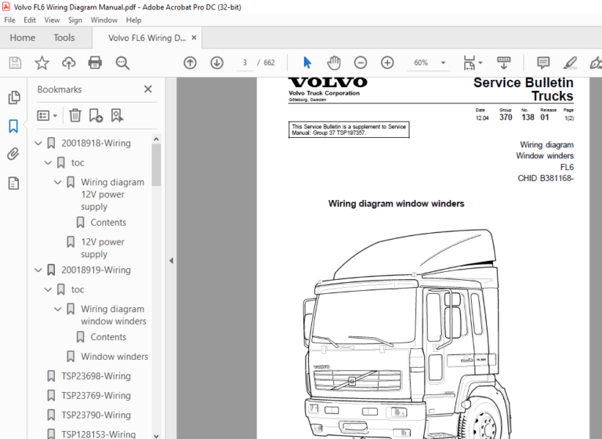602x439 pixels.
Task: Click the scrolling mode keyboard icon
Action: (504, 63)
